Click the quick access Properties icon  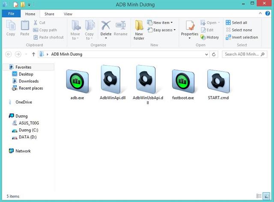tap(15, 5)
